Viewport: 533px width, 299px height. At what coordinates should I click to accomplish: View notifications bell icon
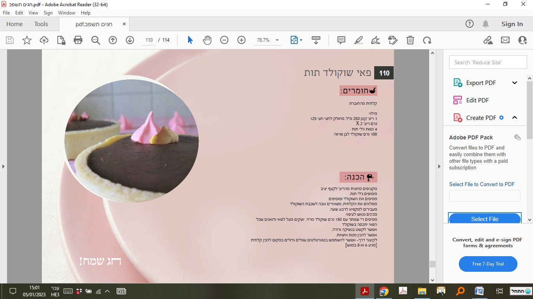pos(485,24)
